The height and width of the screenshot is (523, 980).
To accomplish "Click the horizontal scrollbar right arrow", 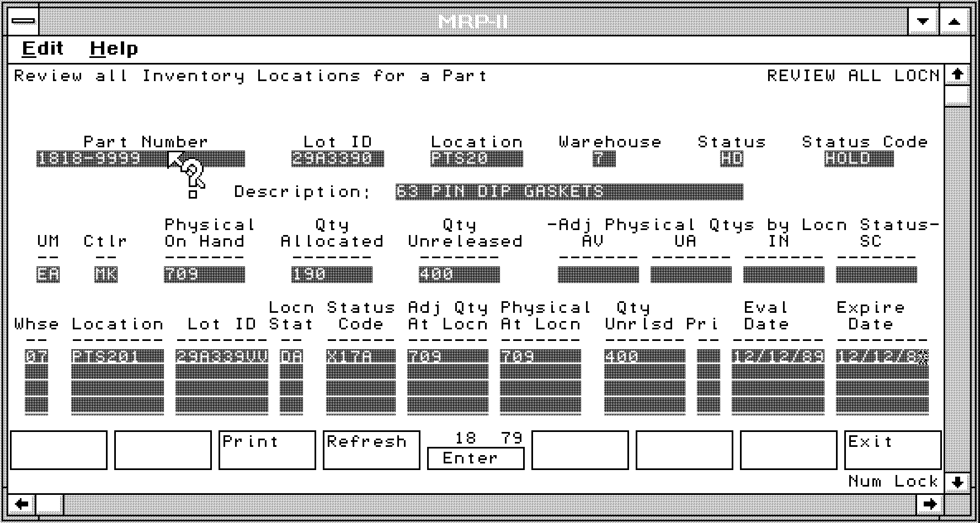I will coord(930,504).
